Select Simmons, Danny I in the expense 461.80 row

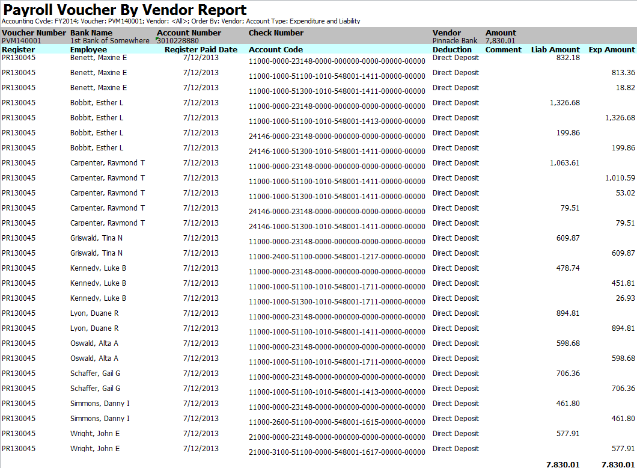(100, 419)
